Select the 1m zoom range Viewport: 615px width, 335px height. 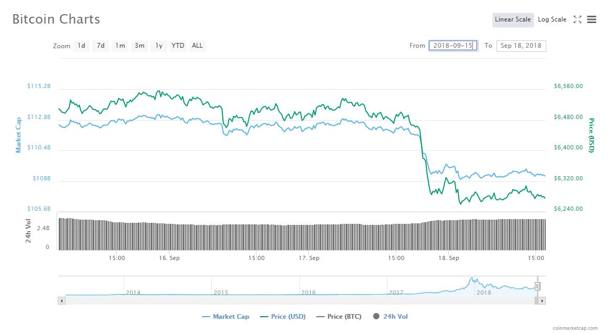[x=120, y=46]
